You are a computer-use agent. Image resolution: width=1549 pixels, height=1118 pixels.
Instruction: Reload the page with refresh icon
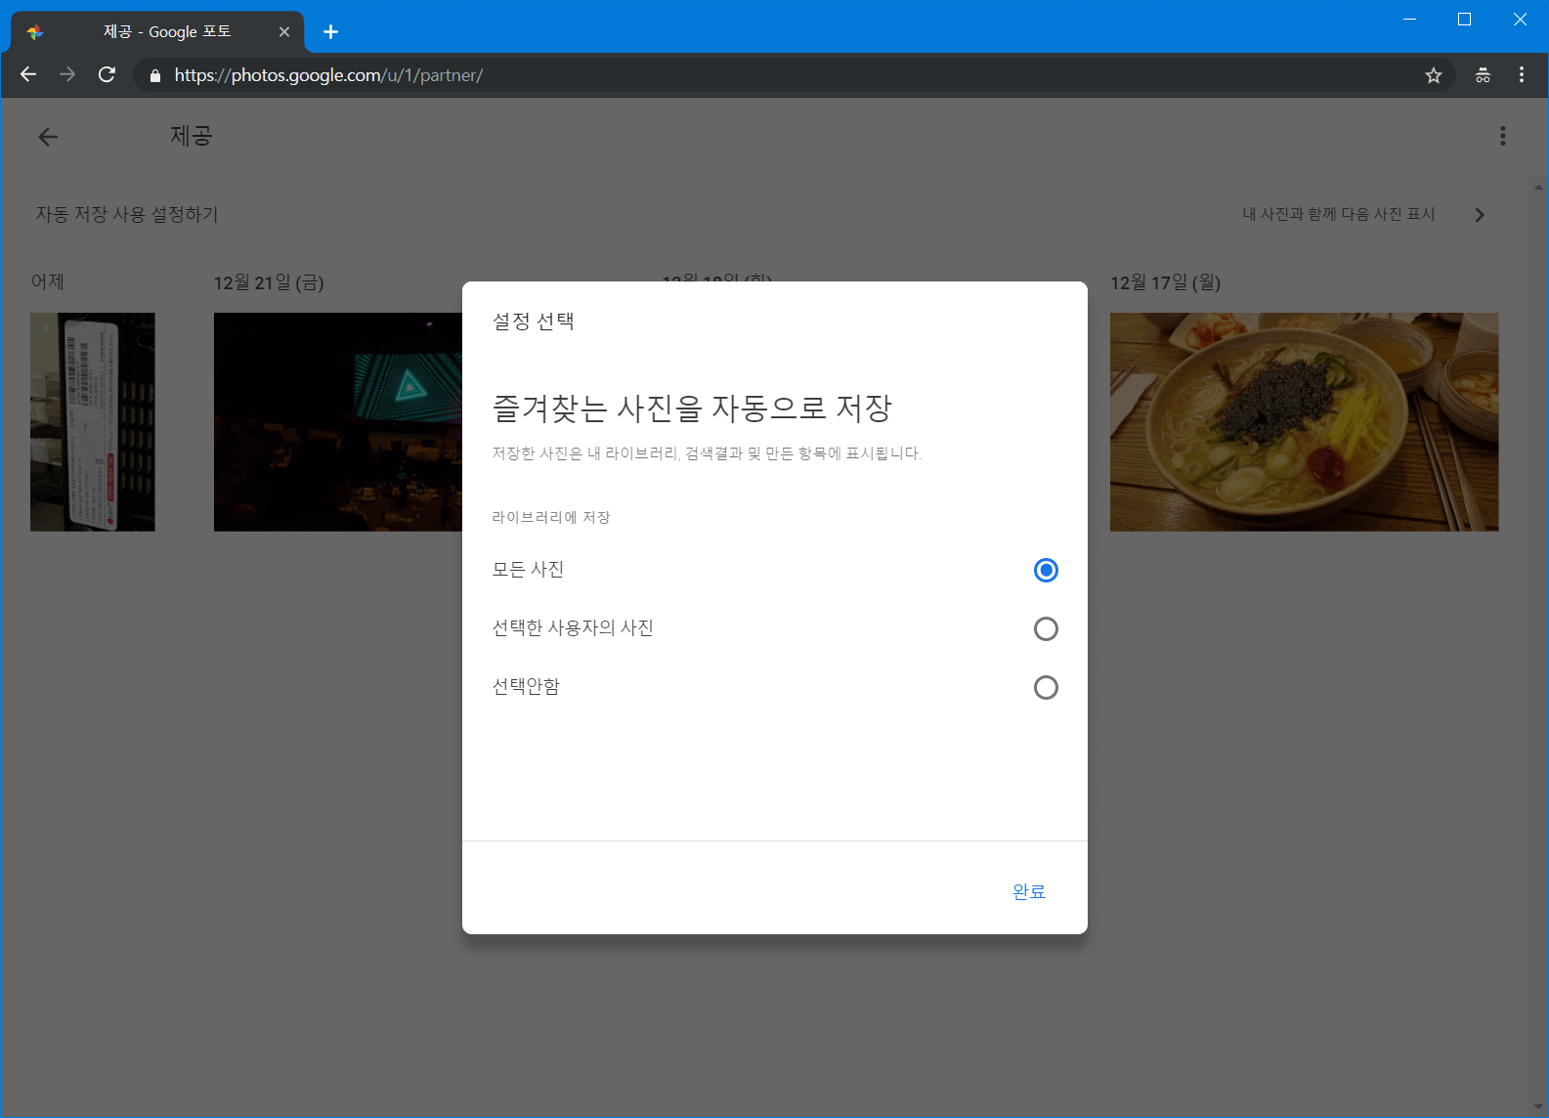coord(108,75)
